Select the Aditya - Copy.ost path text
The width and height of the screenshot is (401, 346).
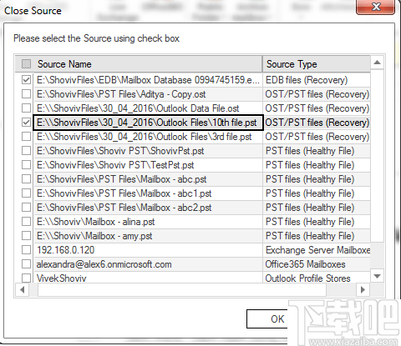(121, 94)
